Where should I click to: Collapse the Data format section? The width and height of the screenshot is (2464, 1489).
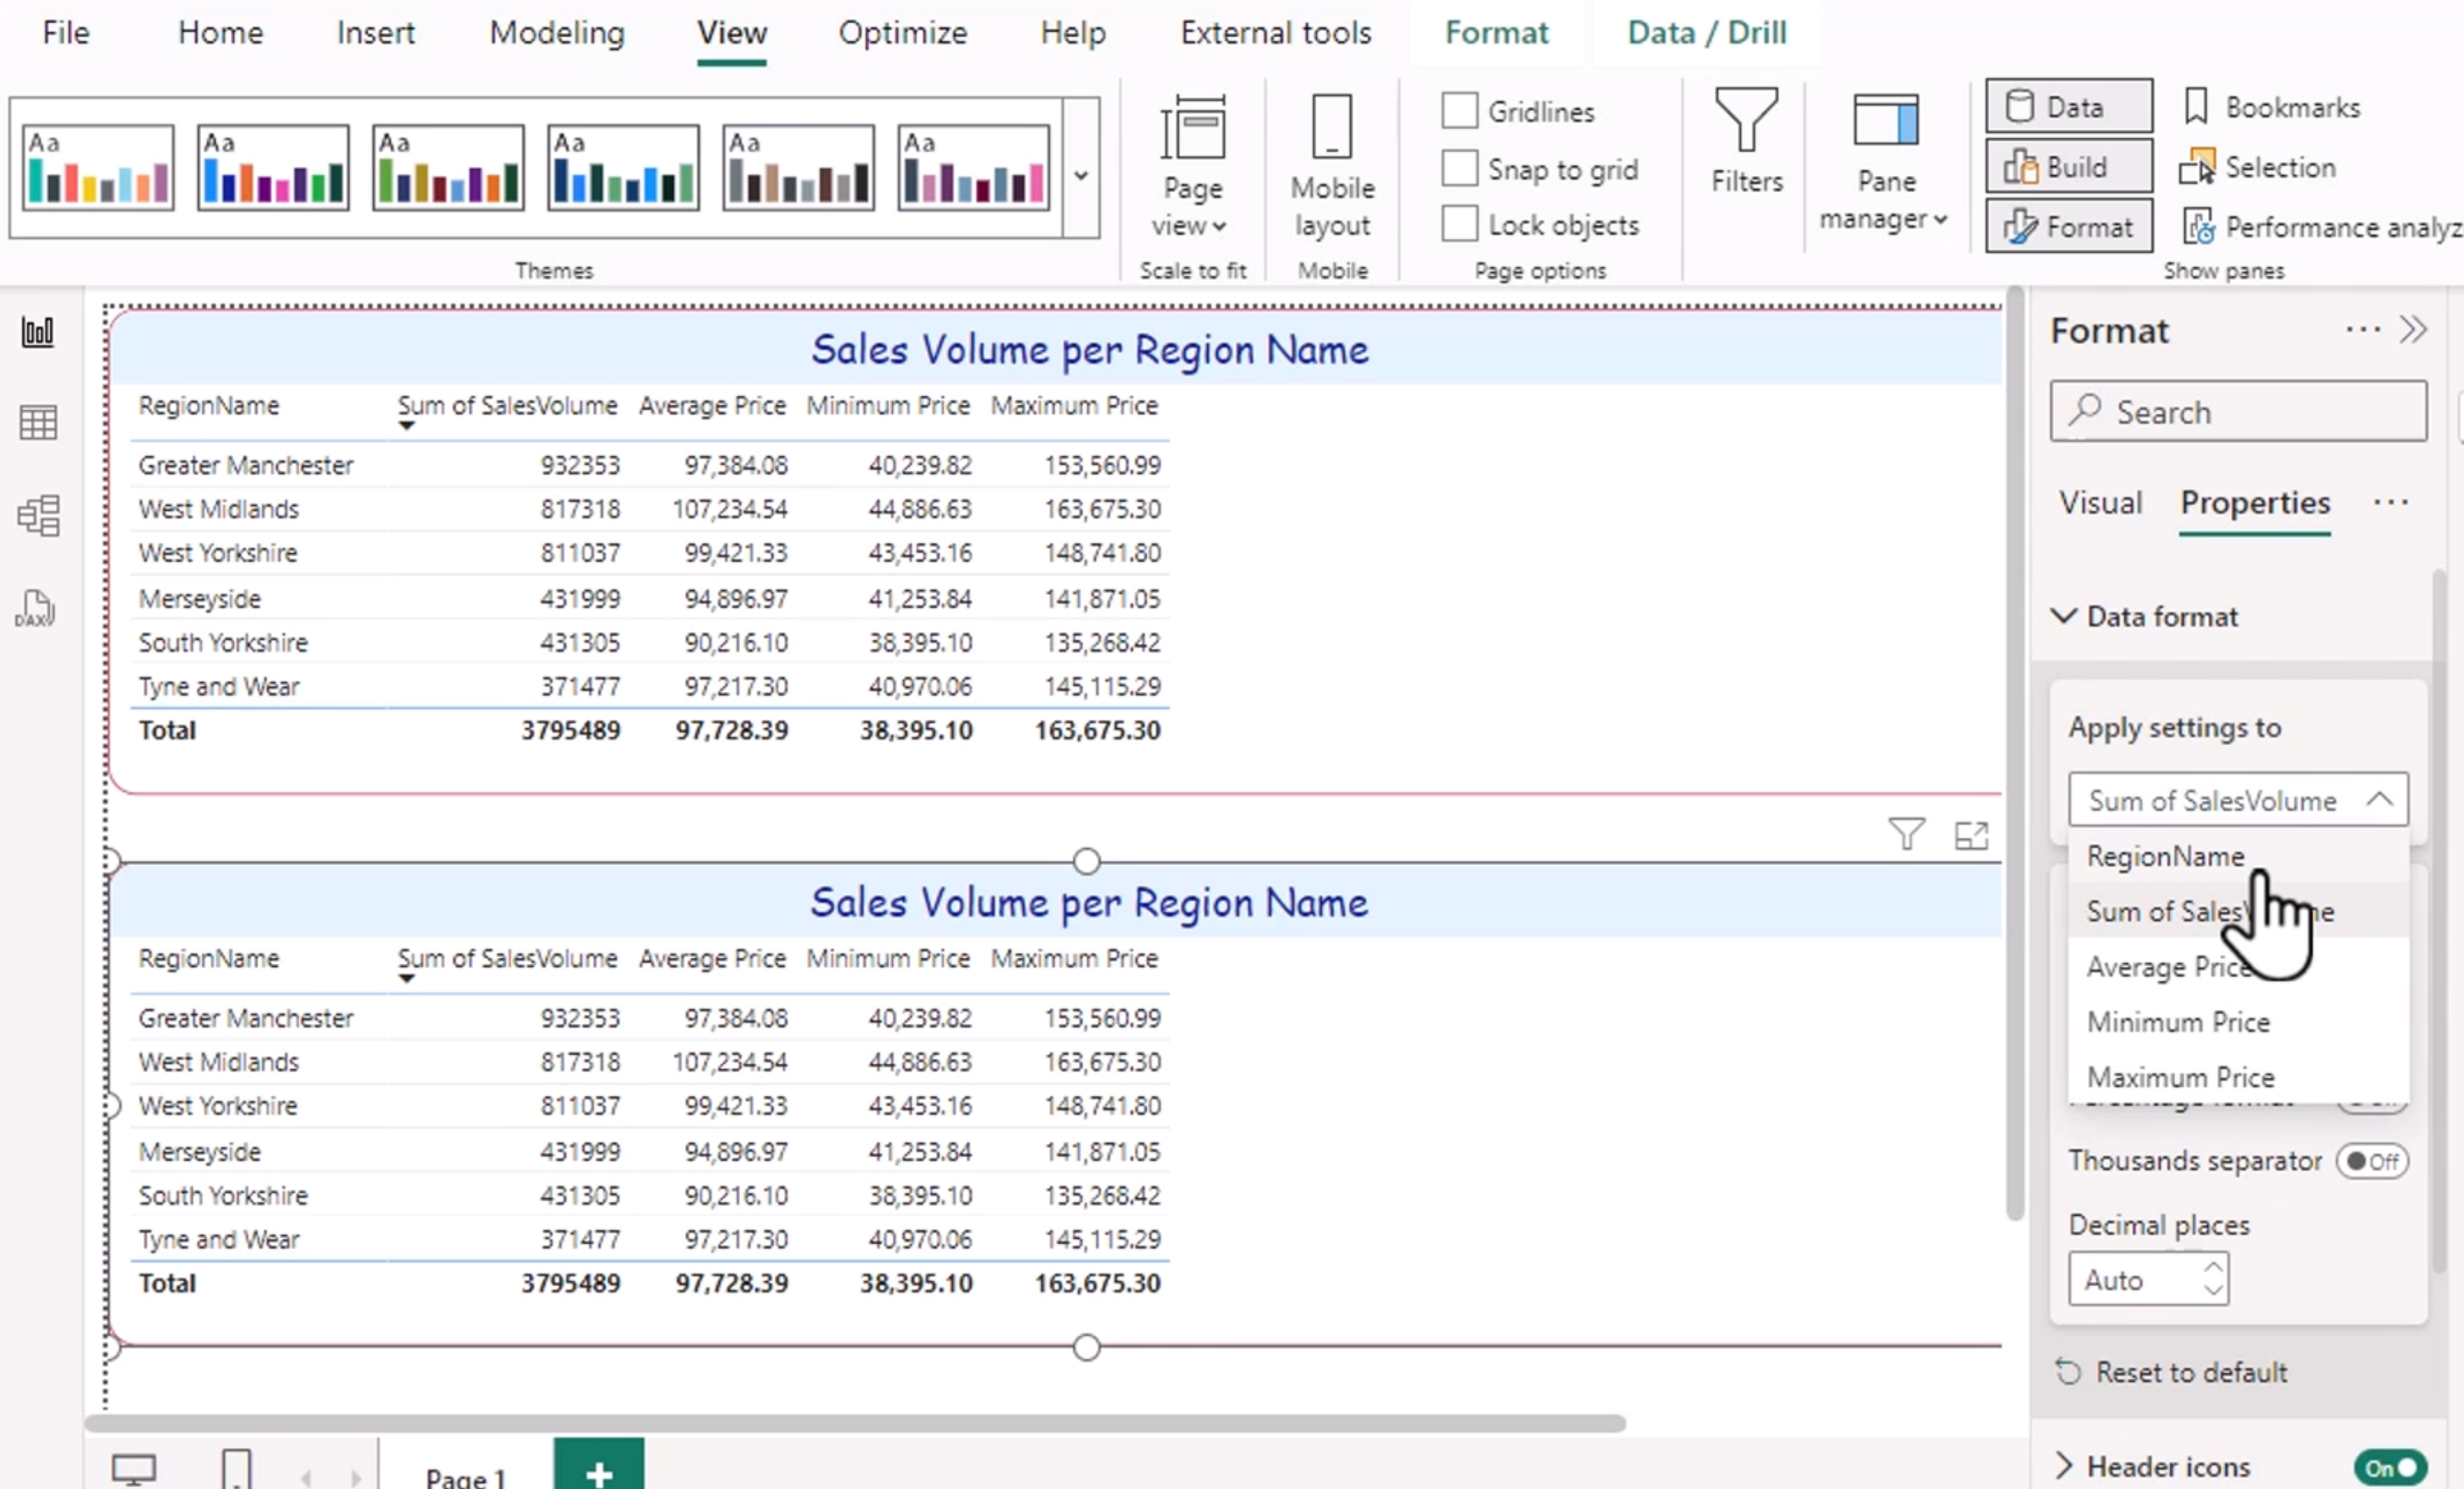(2064, 616)
